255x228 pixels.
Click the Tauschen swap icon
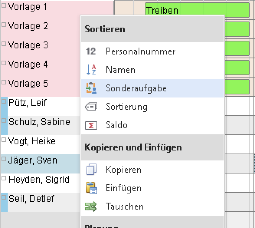pos(91,207)
